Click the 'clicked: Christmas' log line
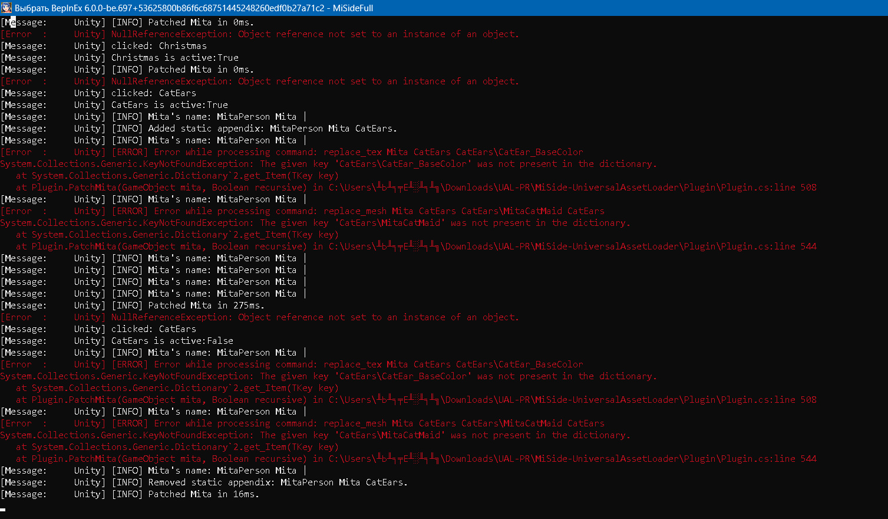This screenshot has width=888, height=519. coord(159,46)
